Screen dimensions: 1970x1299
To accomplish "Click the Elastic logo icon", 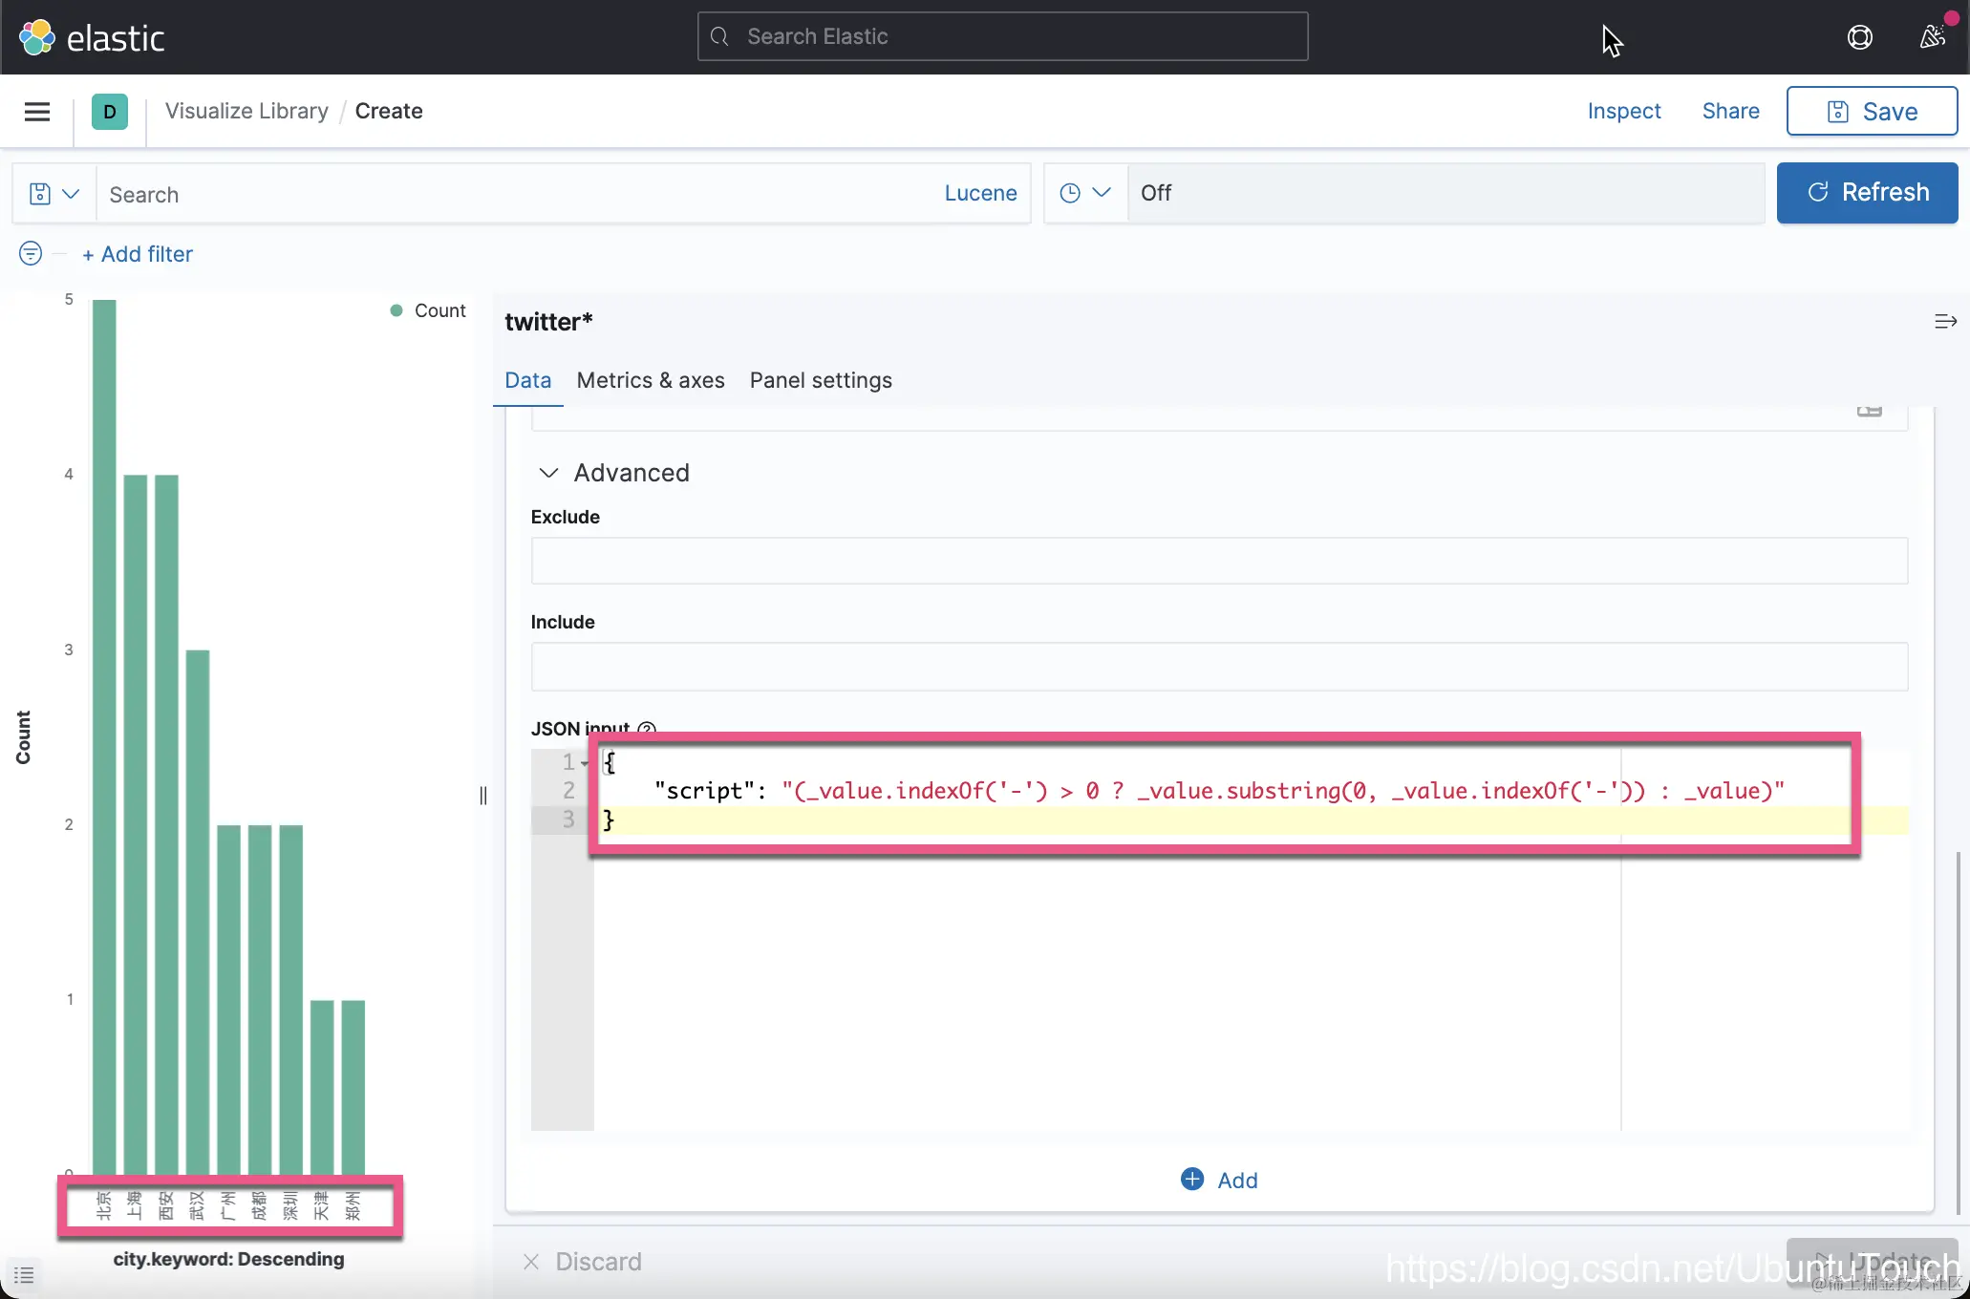I will point(37,38).
